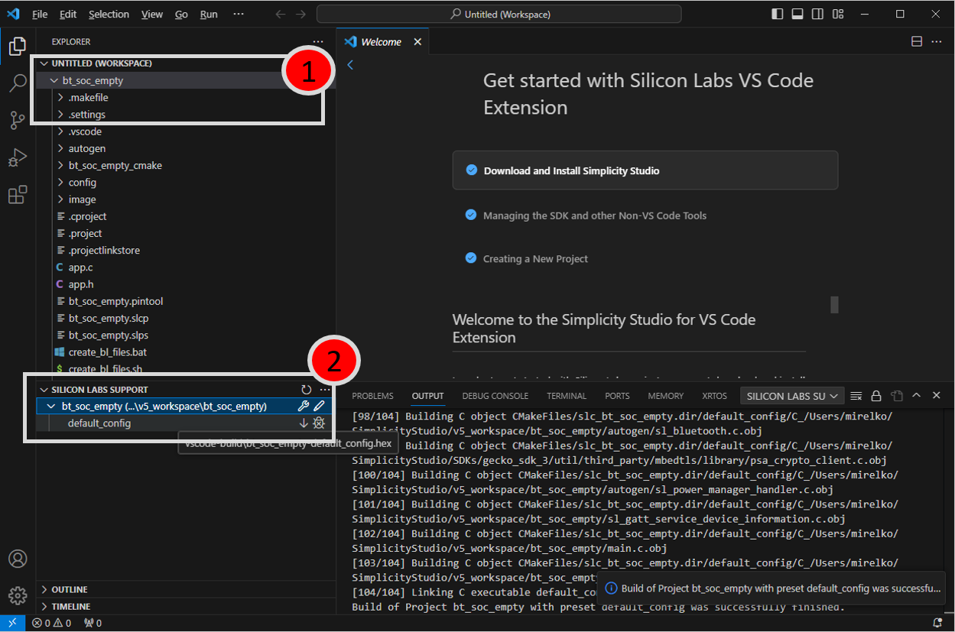Open app.c in the explorer
The height and width of the screenshot is (632, 955).
(x=80, y=267)
